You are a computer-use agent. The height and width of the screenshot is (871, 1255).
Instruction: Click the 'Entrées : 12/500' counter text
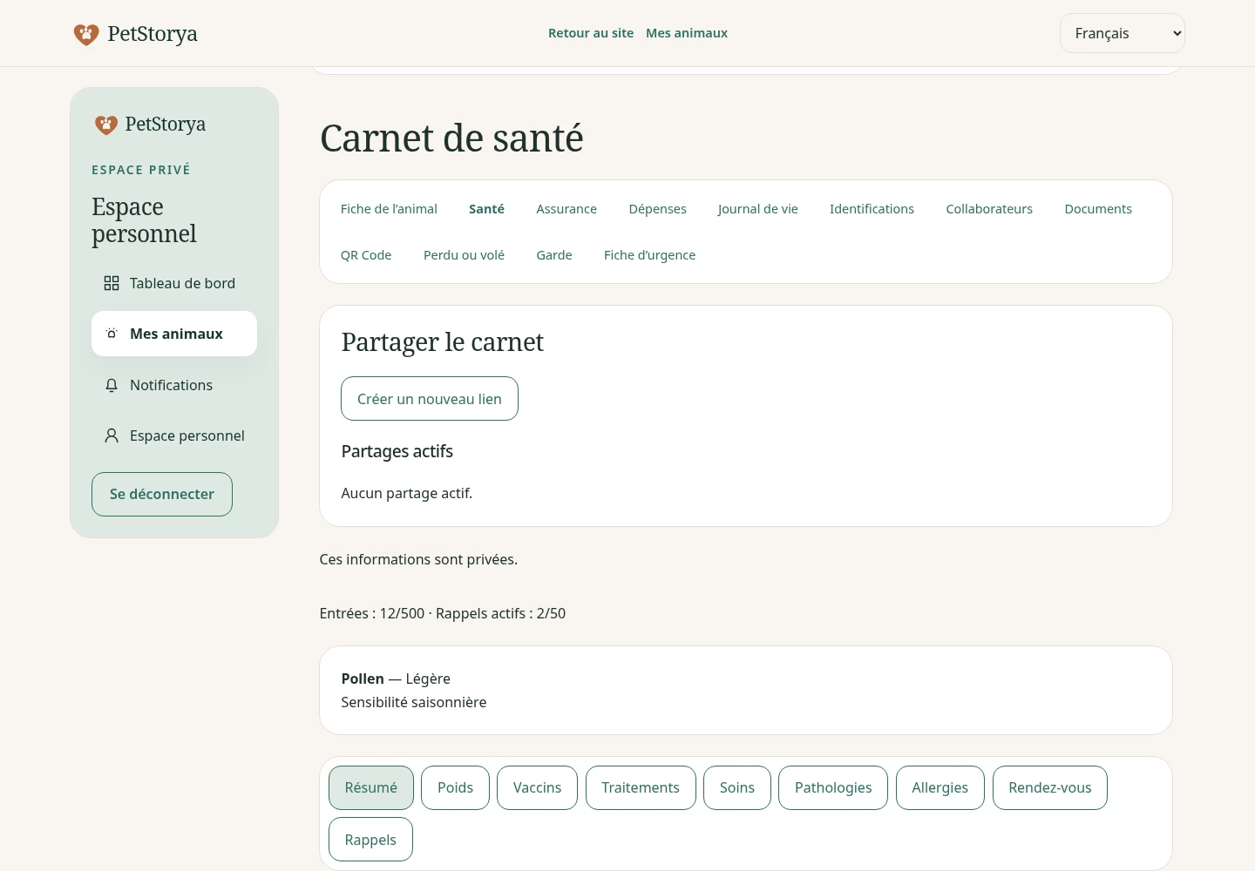[372, 613]
